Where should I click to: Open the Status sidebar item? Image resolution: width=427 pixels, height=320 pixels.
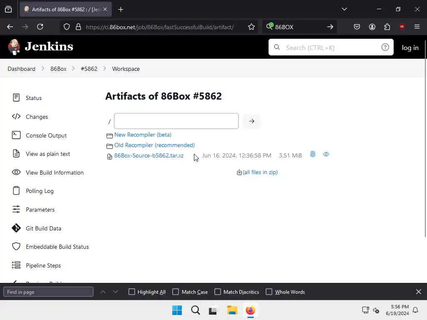coord(27,97)
